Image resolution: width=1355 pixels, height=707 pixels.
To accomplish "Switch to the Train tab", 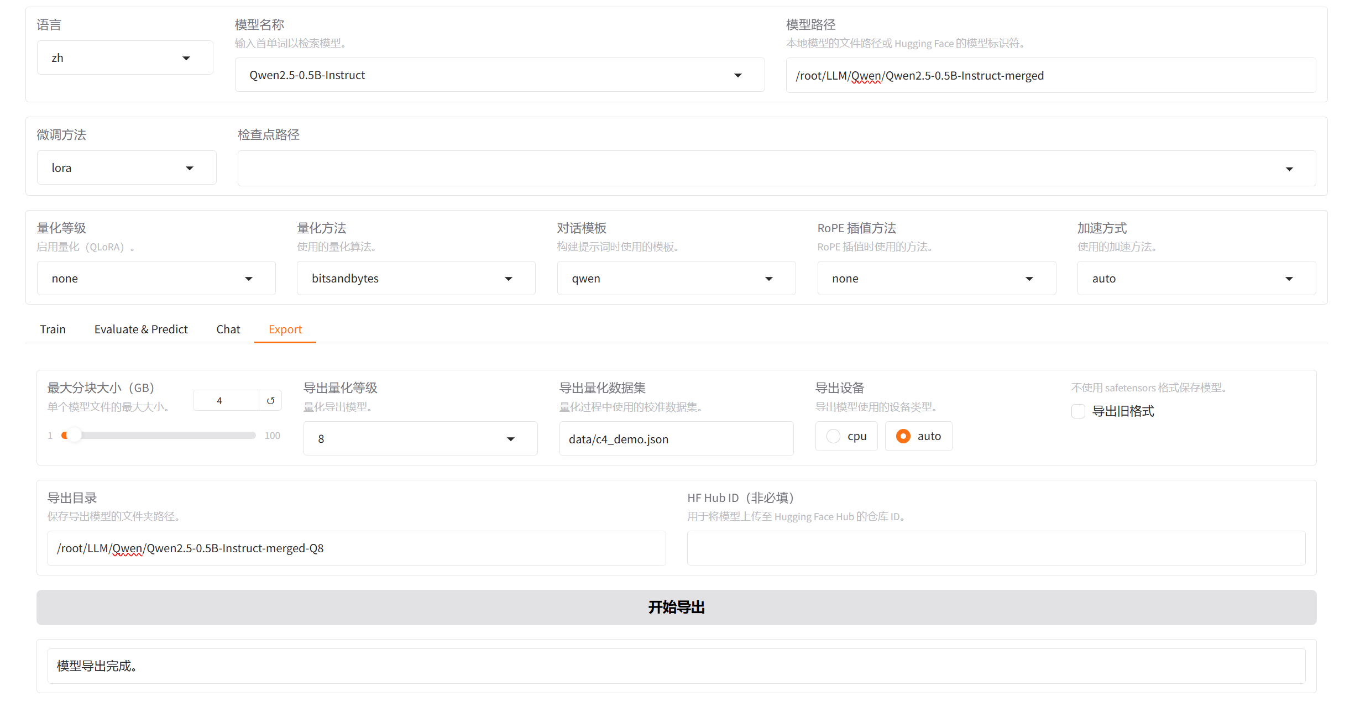I will point(53,329).
